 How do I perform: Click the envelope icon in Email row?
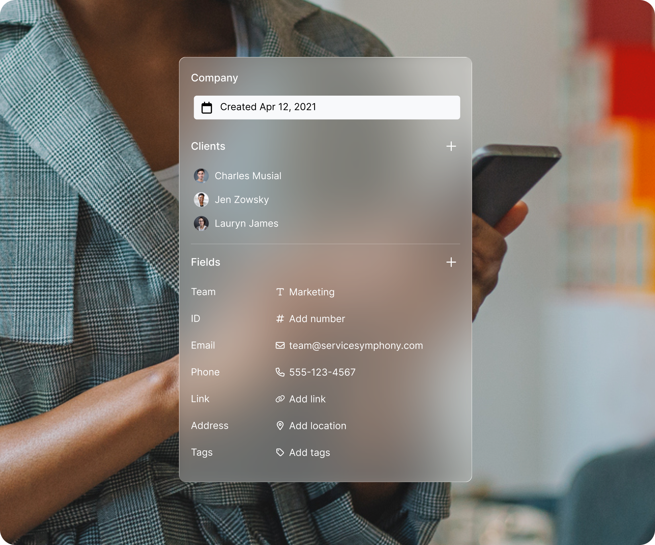[x=280, y=346]
